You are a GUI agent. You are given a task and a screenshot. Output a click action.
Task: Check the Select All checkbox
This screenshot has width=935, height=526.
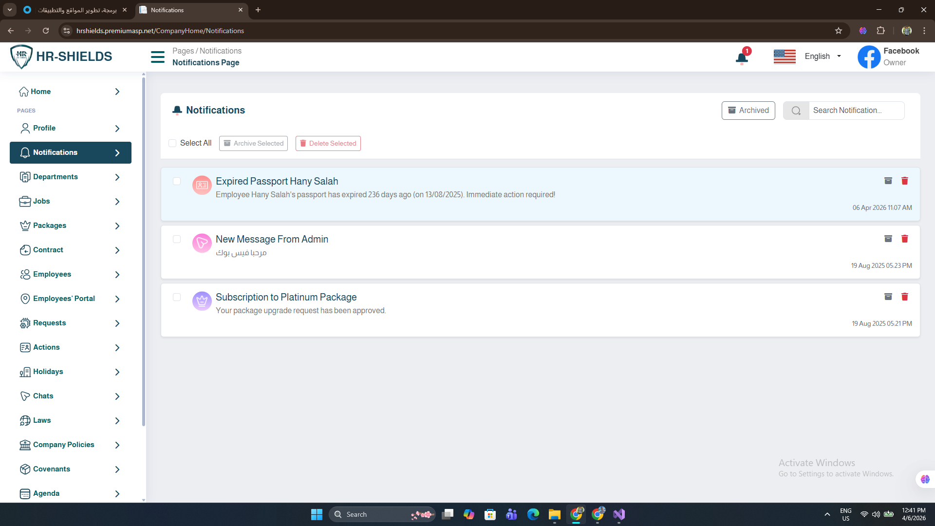172,143
